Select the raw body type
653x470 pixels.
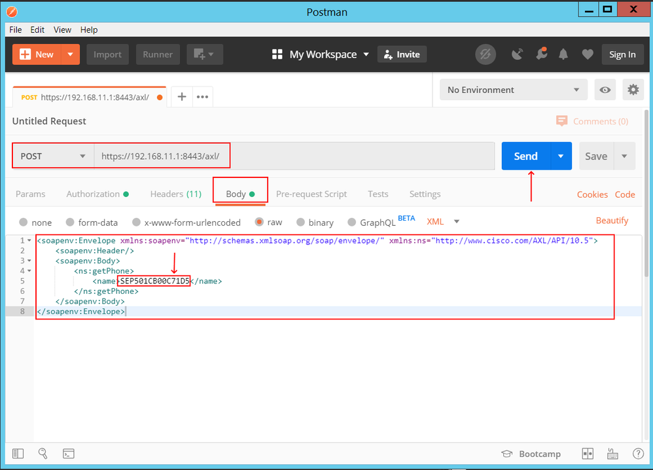click(x=259, y=222)
